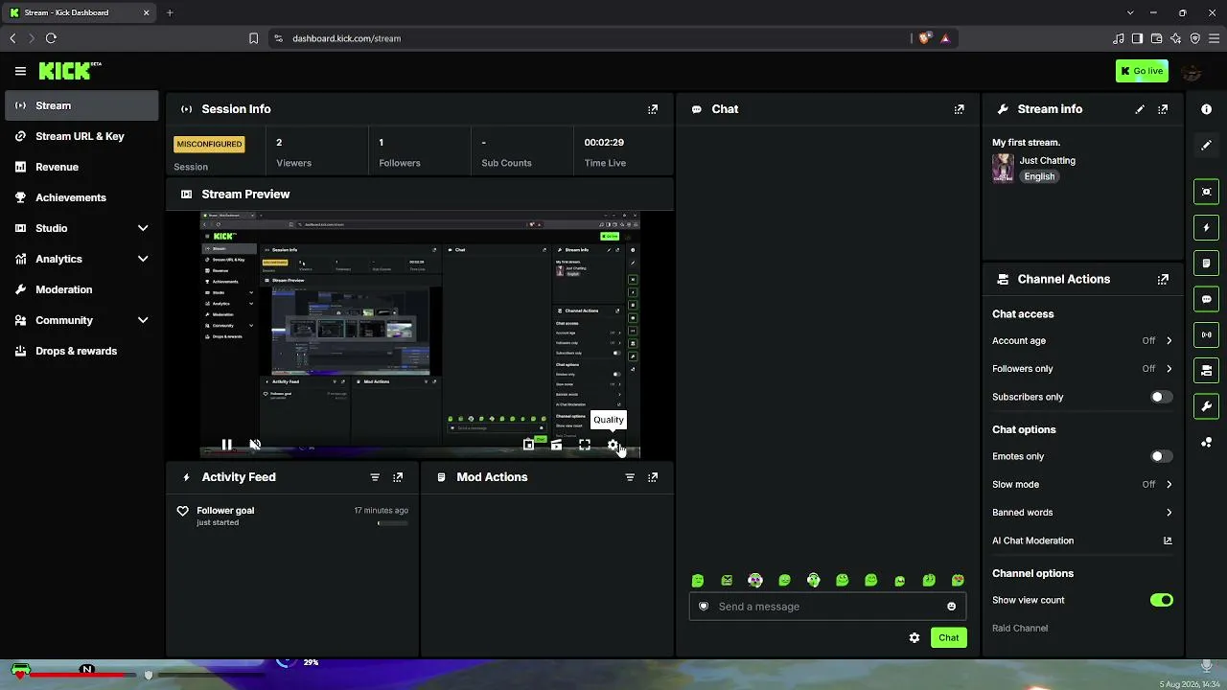1227x690 pixels.
Task: Toggle Mod Actions document icon in right toolbar
Action: point(1207,264)
